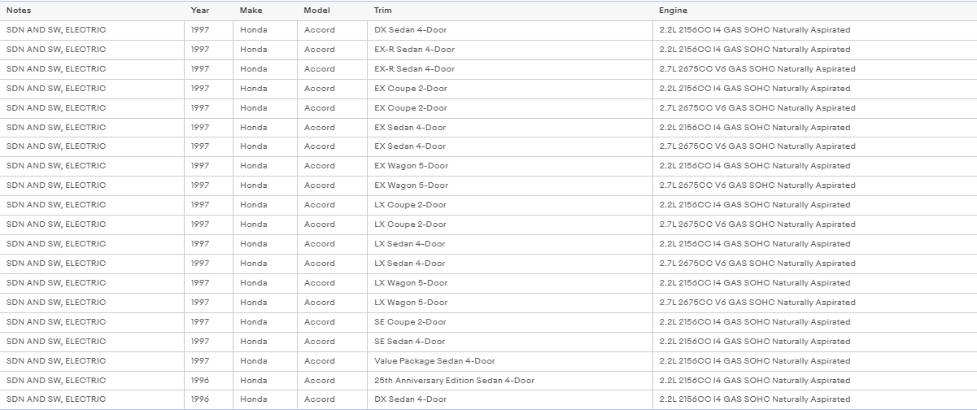Click the engine cell in 25th Anniversary Edition row
This screenshot has height=410, width=977.
pos(814,381)
